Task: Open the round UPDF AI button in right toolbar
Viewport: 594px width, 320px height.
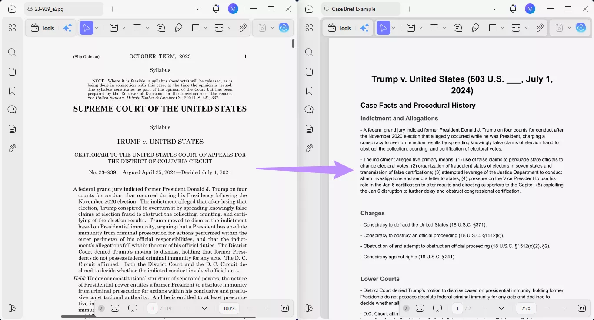Action: (x=581, y=28)
